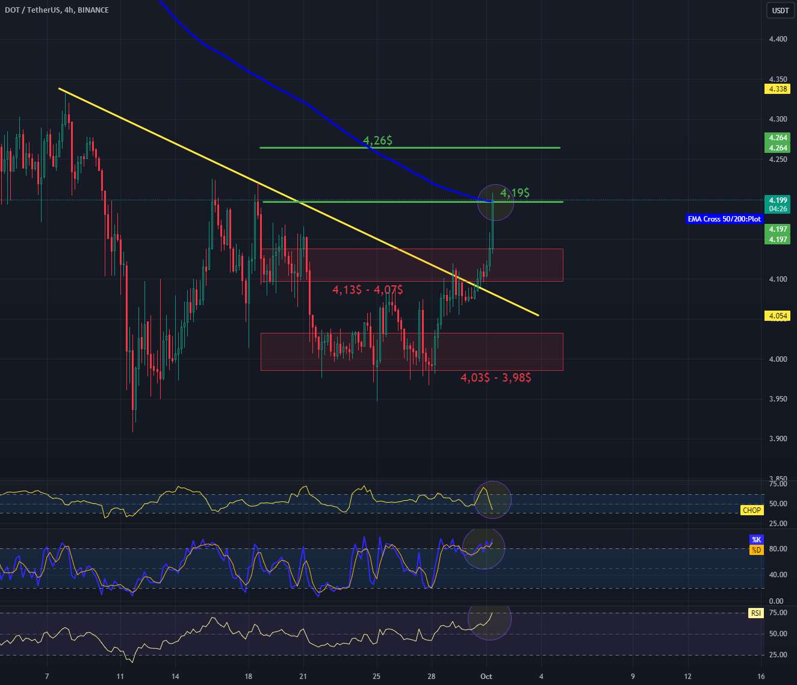797x685 pixels.
Task: Click the EMA Cross 50/200:Plot label
Action: click(x=725, y=219)
